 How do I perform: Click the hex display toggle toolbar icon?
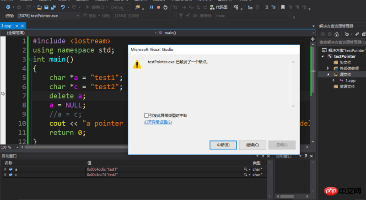tap(236, 7)
